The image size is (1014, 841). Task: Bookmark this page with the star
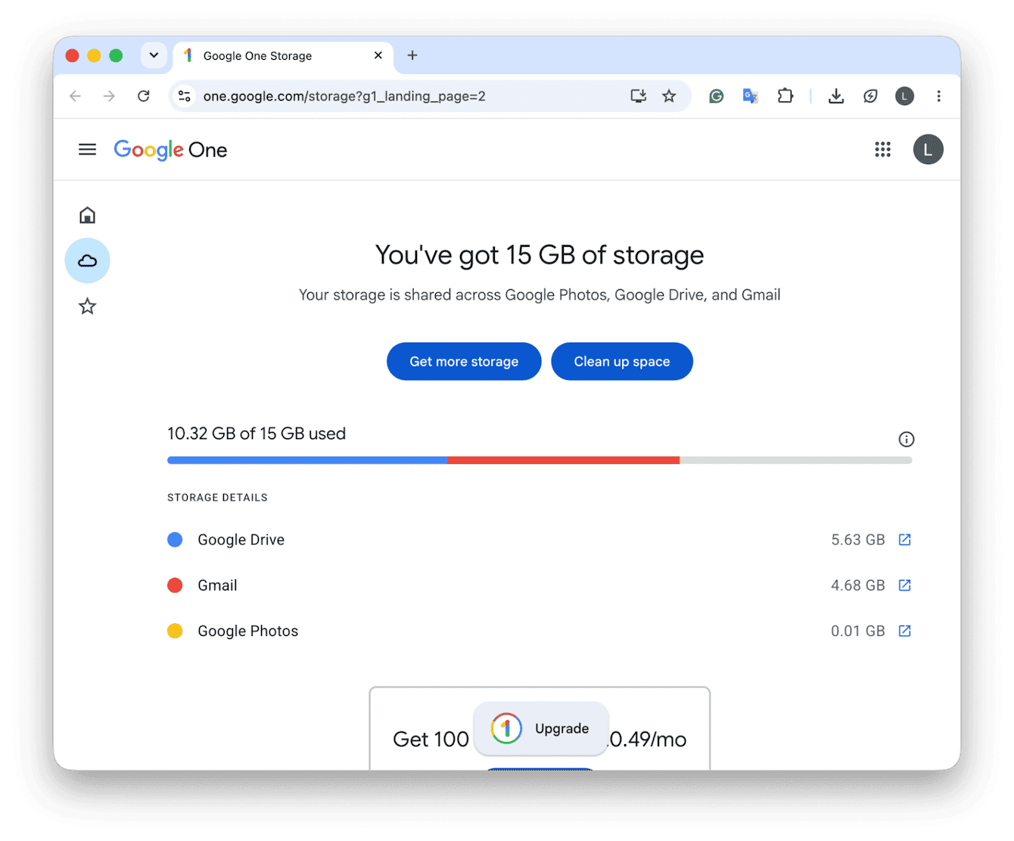point(669,96)
